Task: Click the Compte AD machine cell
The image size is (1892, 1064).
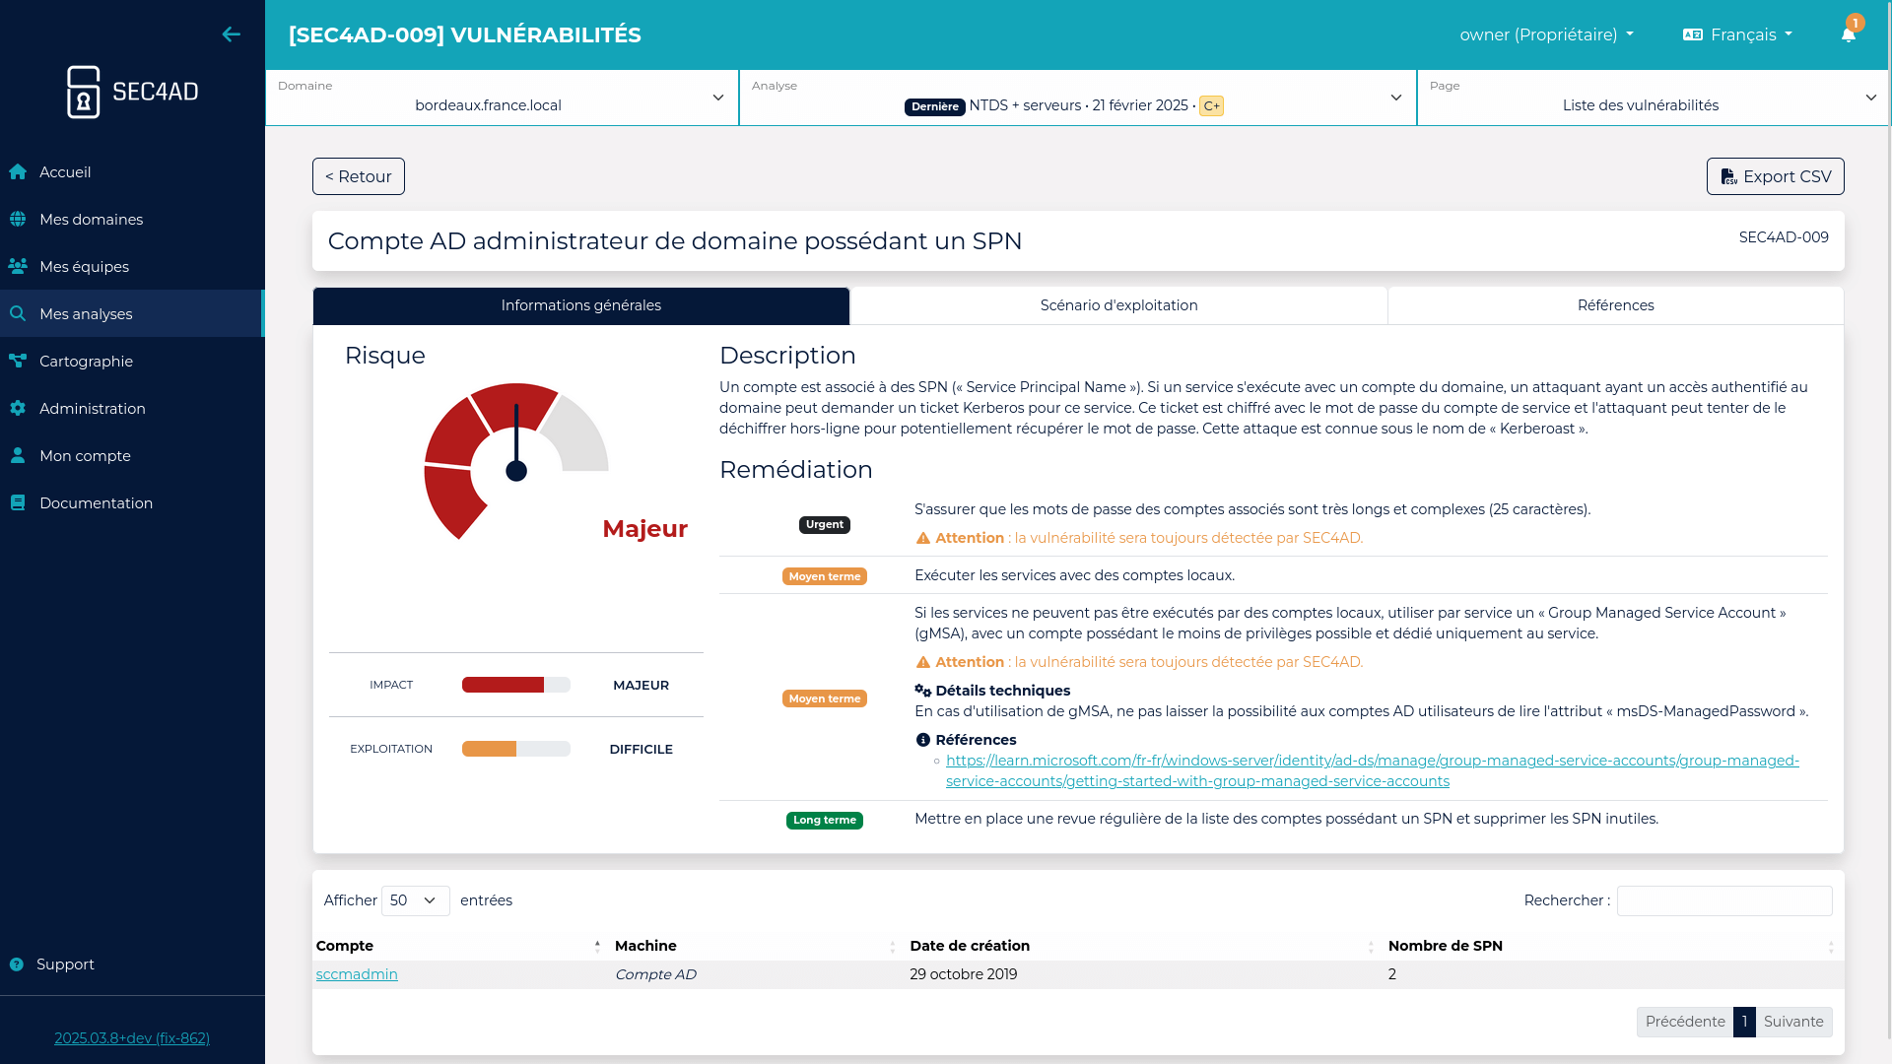Action: [x=655, y=974]
